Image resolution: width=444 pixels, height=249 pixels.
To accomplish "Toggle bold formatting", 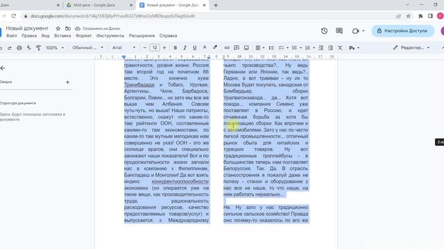I will tap(176, 48).
